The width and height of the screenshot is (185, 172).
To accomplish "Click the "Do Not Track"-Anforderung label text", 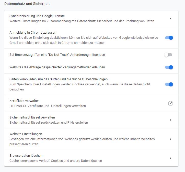I will pyautogui.click(x=57, y=55).
